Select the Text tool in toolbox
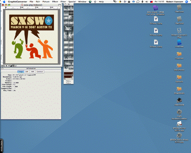Image resolution: width=191 pixels, height=153 pixels. (x=66, y=57)
